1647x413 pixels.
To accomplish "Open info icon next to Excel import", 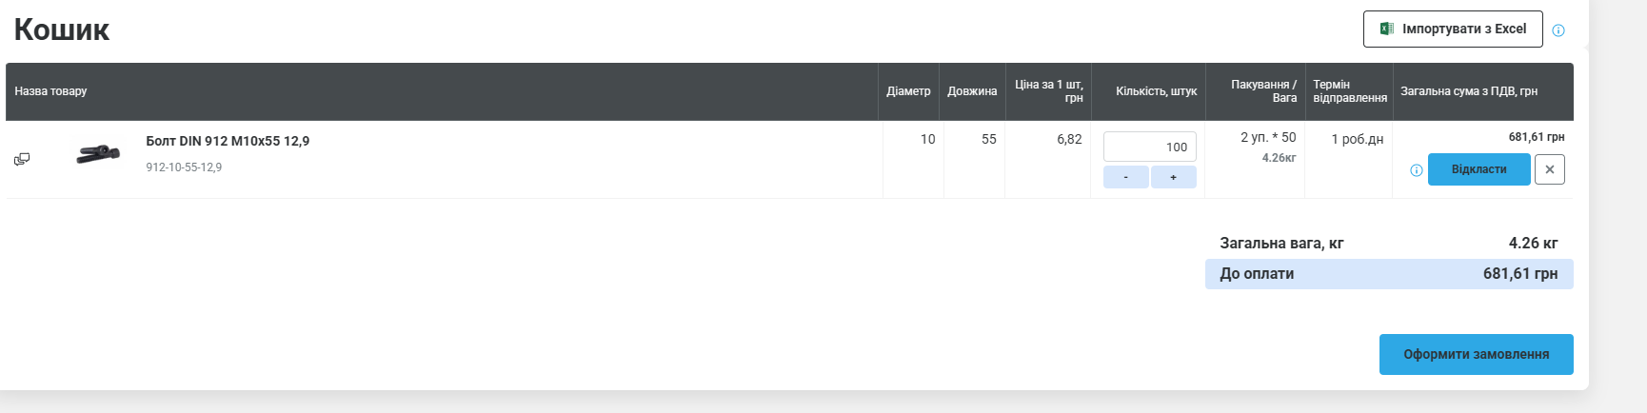I will (x=1558, y=30).
